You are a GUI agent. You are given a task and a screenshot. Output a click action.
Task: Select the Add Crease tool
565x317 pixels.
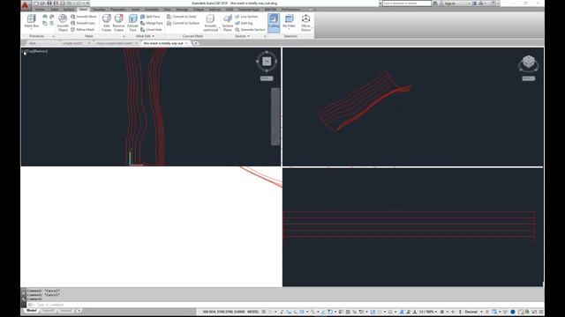[x=106, y=23]
